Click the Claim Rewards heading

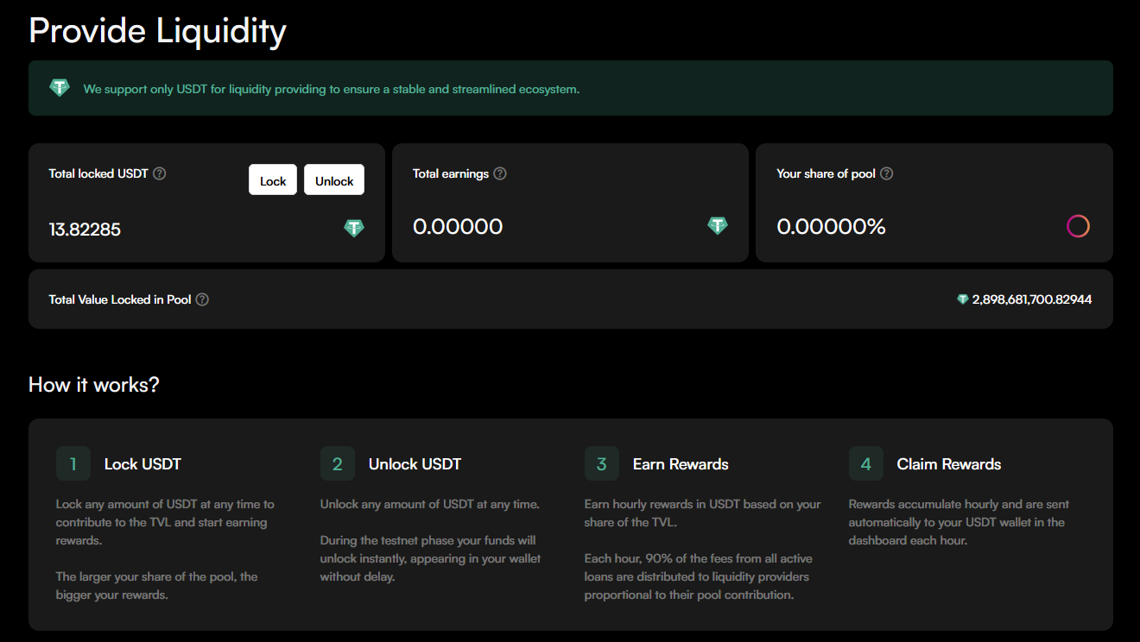[949, 464]
